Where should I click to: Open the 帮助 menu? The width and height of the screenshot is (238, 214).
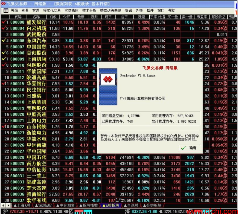click(x=172, y=10)
